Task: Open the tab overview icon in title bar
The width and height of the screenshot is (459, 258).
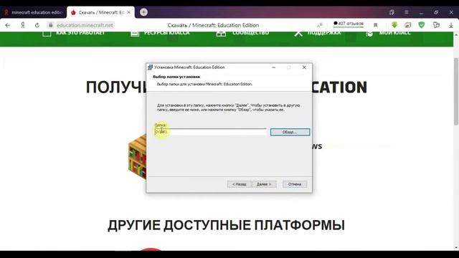Action: [392, 12]
